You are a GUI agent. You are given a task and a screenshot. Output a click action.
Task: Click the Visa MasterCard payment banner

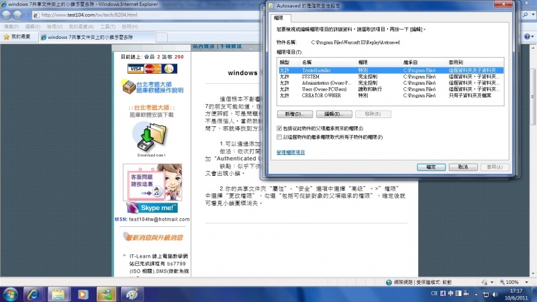click(152, 69)
